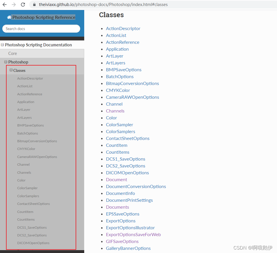
Task: Open ArtLayer link in Classes list
Action: 115,56
